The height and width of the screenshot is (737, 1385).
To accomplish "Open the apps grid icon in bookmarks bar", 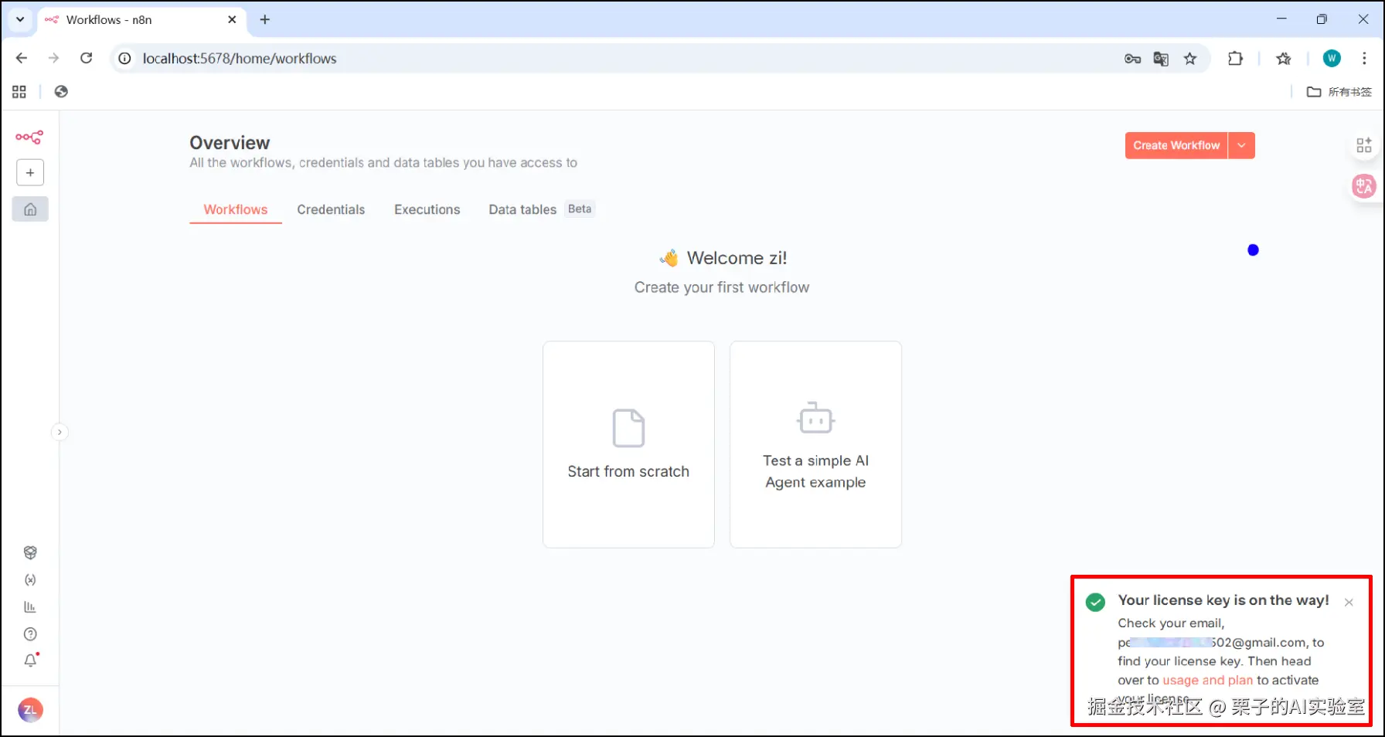I will pos(19,92).
